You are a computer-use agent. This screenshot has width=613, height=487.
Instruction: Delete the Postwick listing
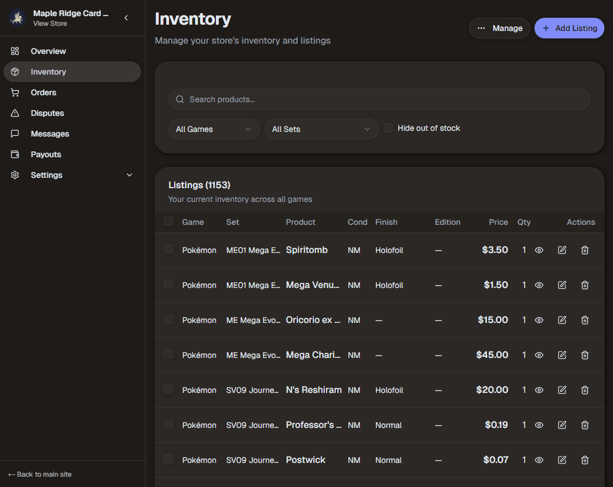[x=584, y=459]
